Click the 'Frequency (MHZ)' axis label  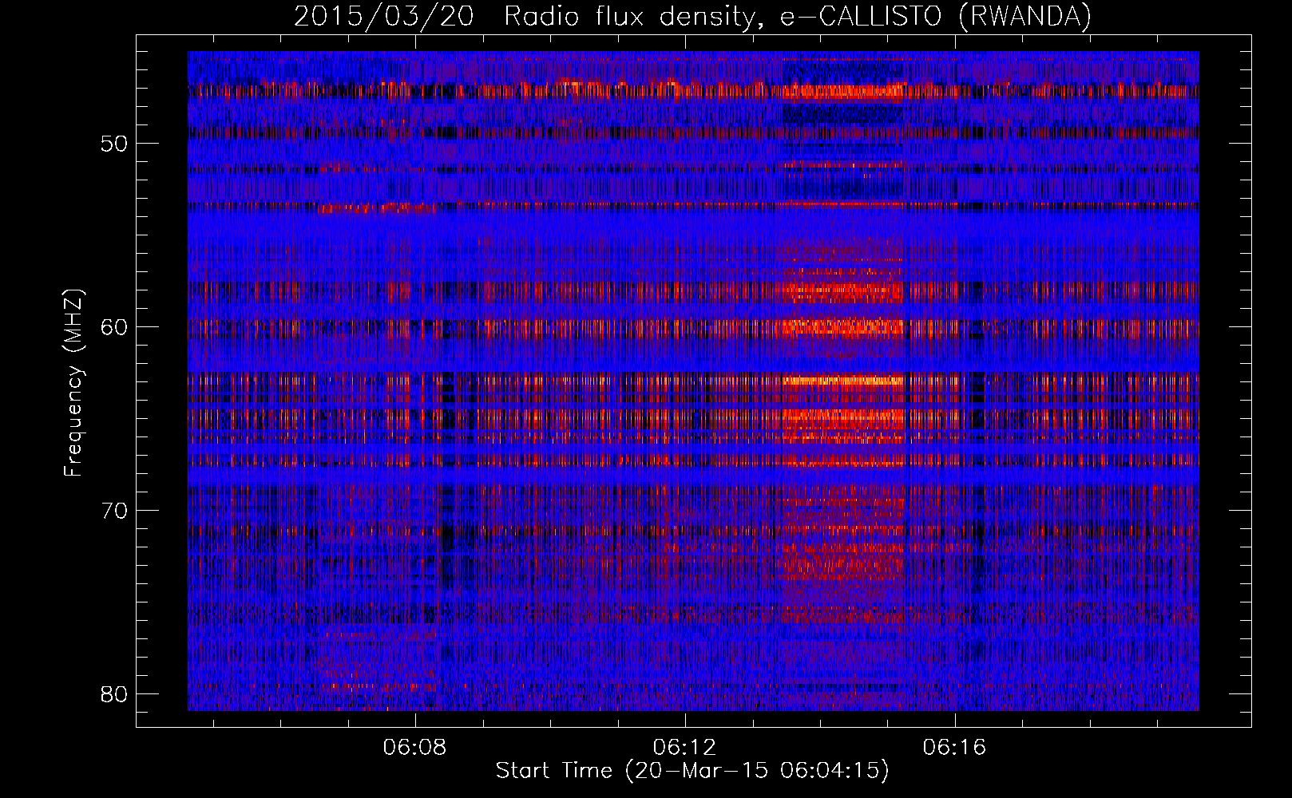click(x=73, y=383)
